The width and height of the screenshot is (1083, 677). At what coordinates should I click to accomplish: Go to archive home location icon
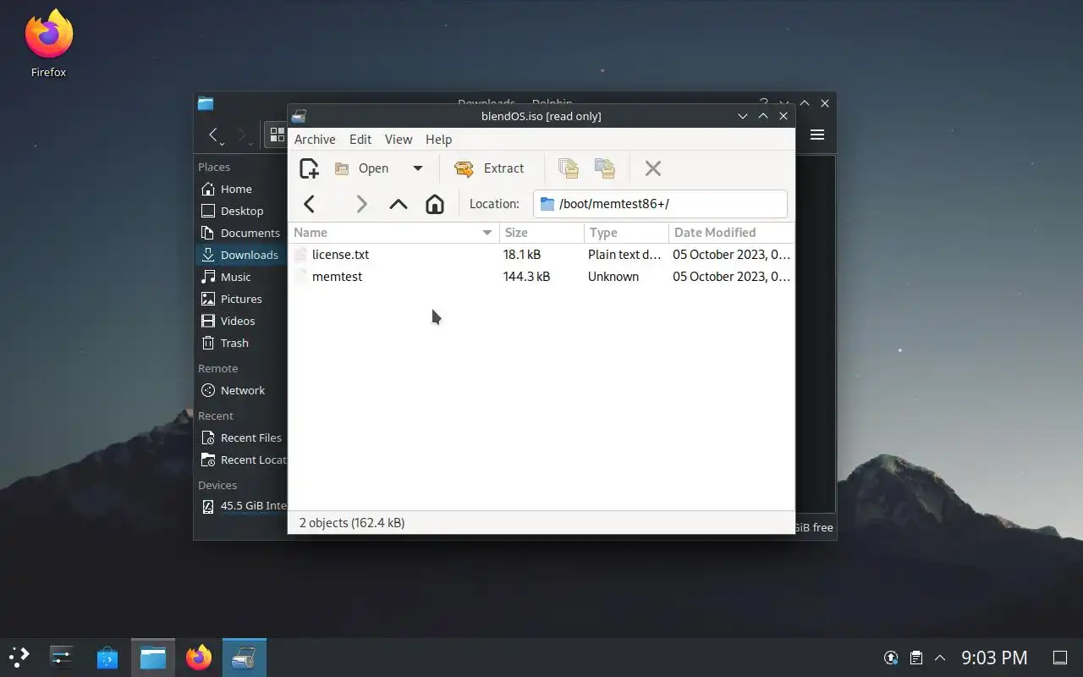coord(435,204)
